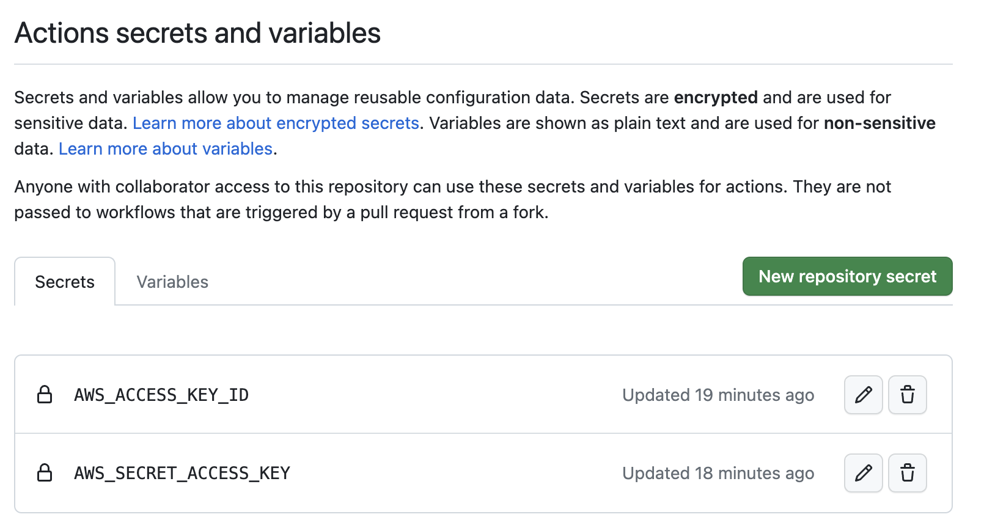Click the bold 'non-sensitive' text
The height and width of the screenshot is (528, 984).
click(x=879, y=123)
